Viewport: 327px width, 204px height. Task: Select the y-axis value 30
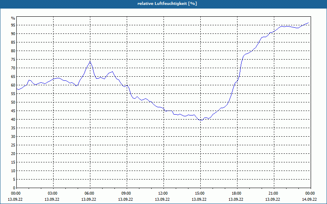tap(13, 137)
